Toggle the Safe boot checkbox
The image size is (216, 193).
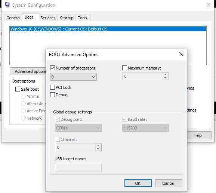(x=18, y=89)
